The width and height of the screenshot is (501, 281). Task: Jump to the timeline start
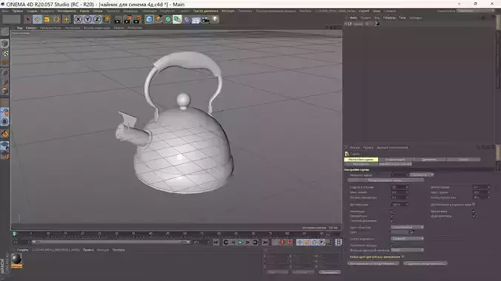pyautogui.click(x=216, y=243)
